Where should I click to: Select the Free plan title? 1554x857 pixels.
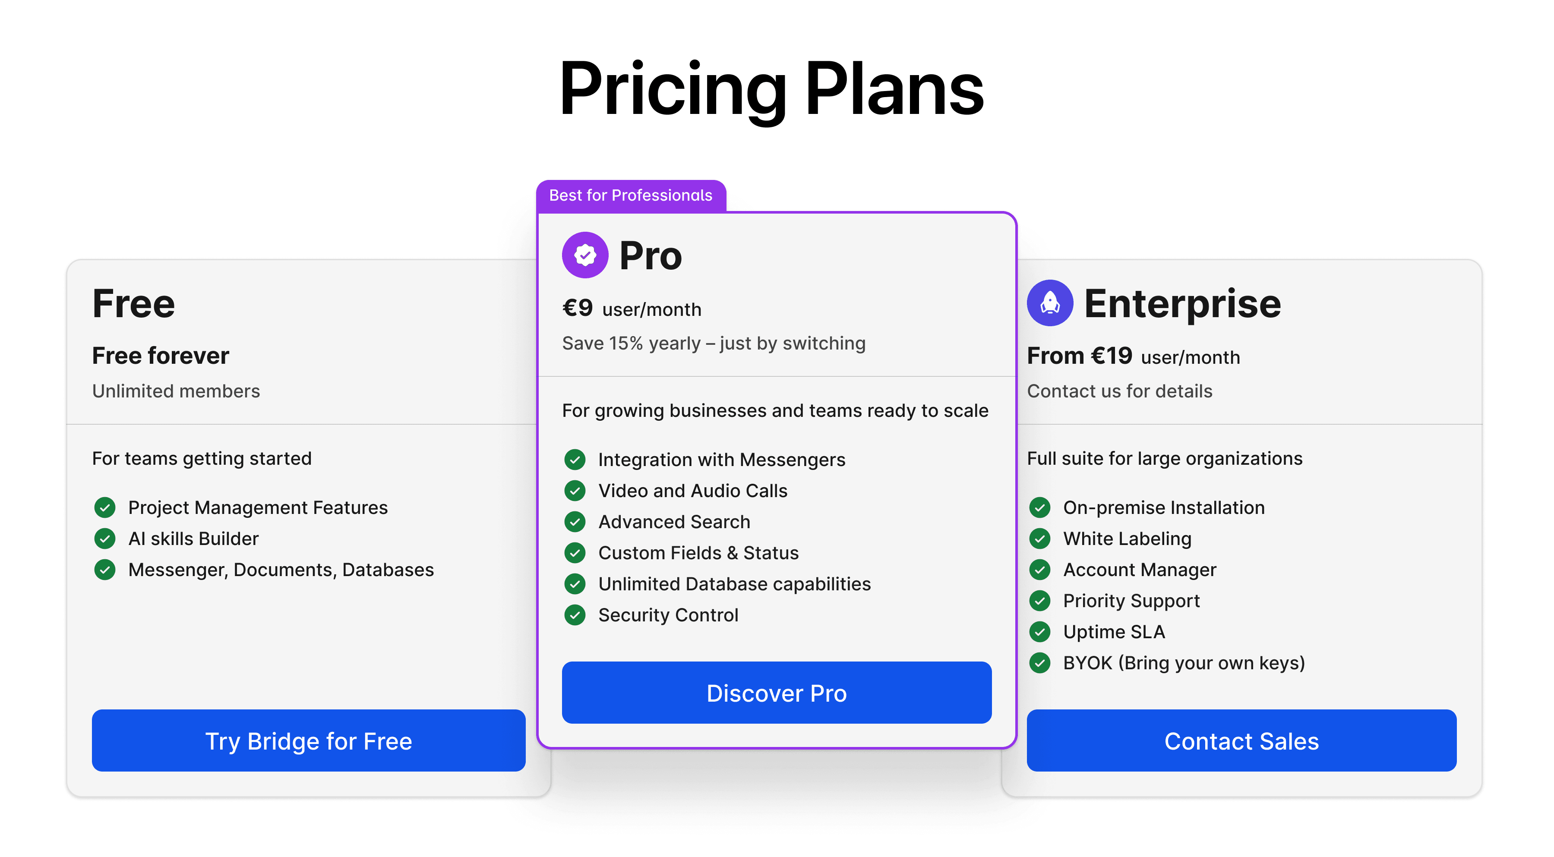[133, 303]
